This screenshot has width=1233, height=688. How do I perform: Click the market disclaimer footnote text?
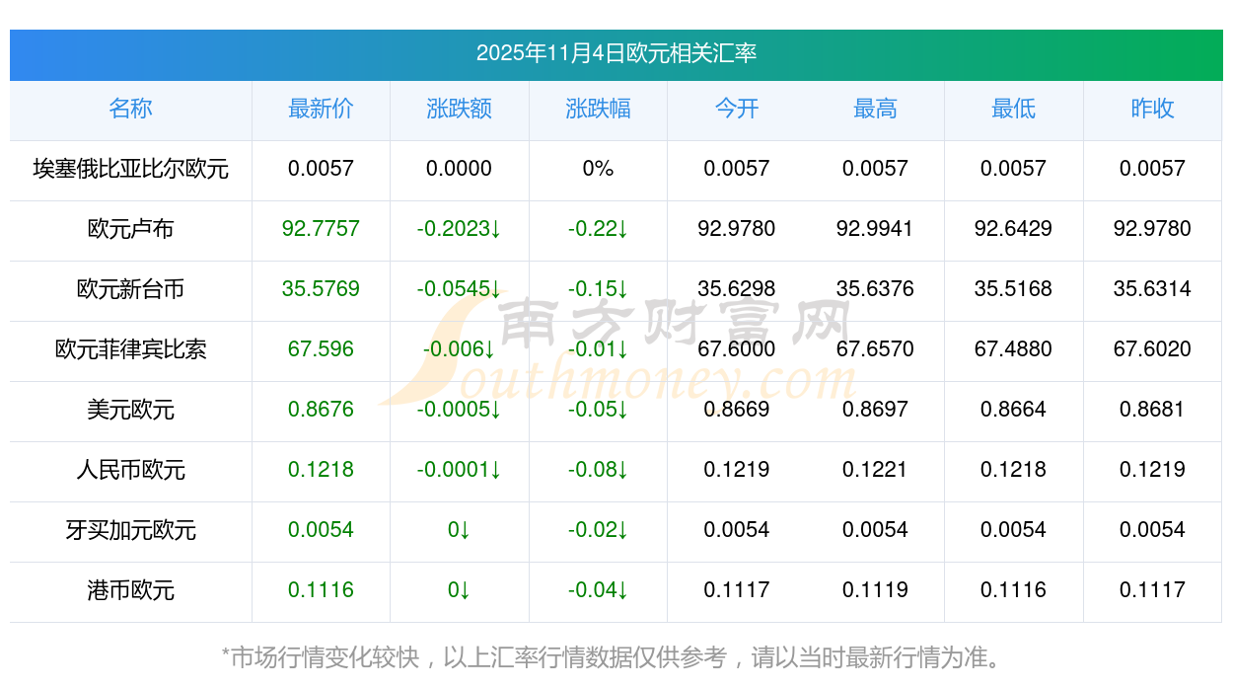616,657
